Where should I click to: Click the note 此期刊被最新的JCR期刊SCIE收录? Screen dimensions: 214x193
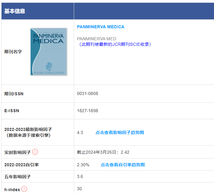point(115,44)
